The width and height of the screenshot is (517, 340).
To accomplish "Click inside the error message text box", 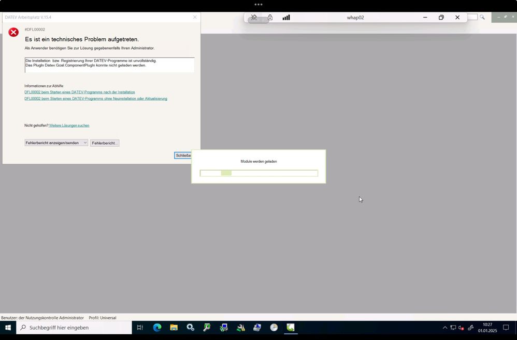I will (109, 65).
